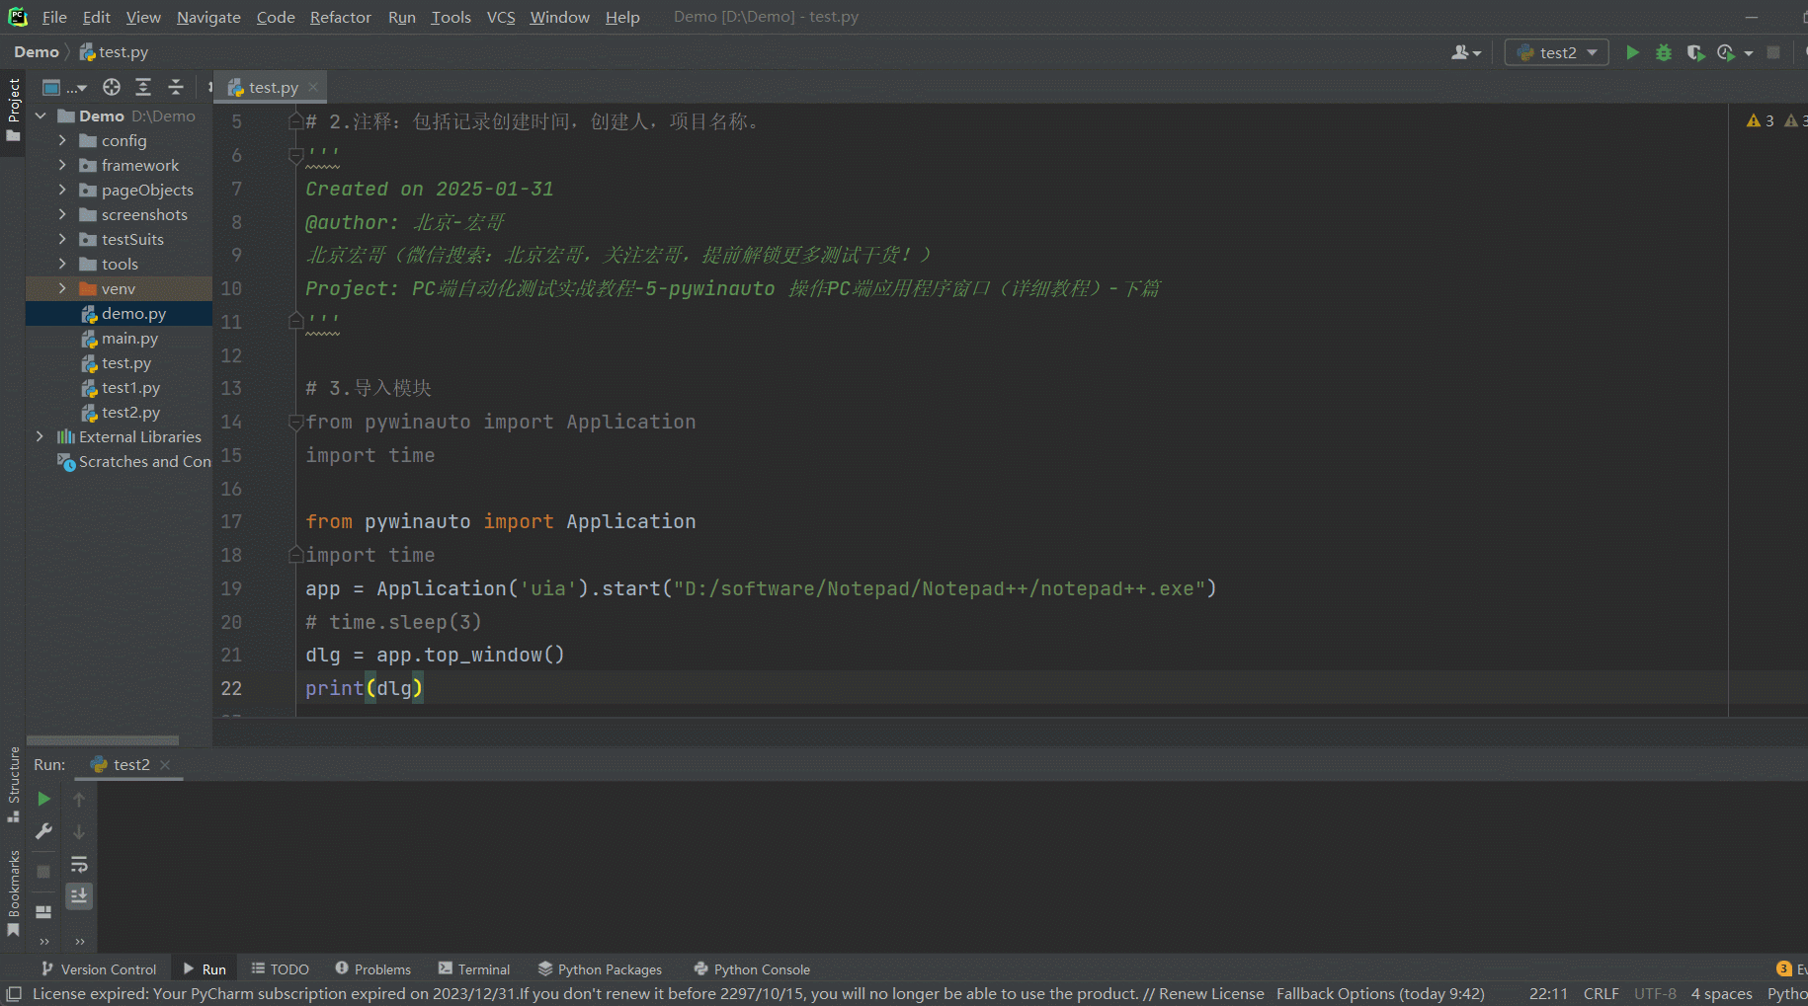Open the Refactor menu

click(340, 17)
